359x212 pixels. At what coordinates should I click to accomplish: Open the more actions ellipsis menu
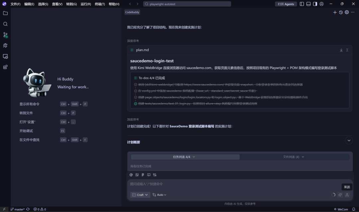tap(353, 12)
